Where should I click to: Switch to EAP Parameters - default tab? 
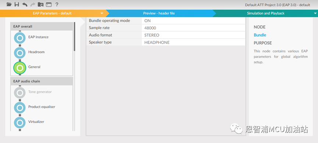pyautogui.click(x=52, y=13)
